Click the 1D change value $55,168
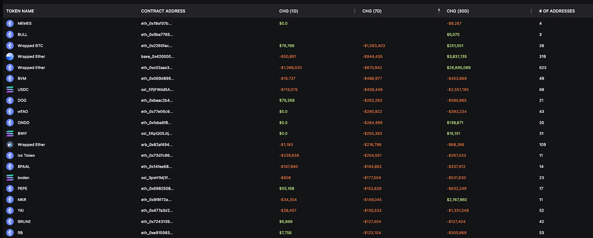 tap(287, 189)
